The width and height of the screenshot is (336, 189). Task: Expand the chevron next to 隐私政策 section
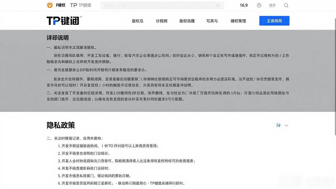coord(286,125)
